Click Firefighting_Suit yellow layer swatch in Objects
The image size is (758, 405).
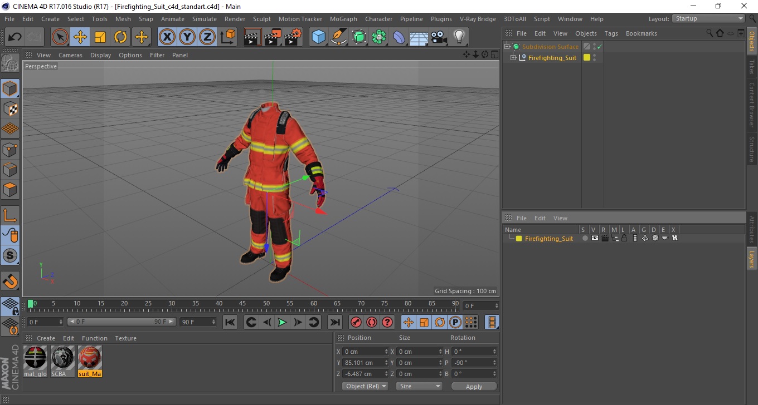(587, 58)
